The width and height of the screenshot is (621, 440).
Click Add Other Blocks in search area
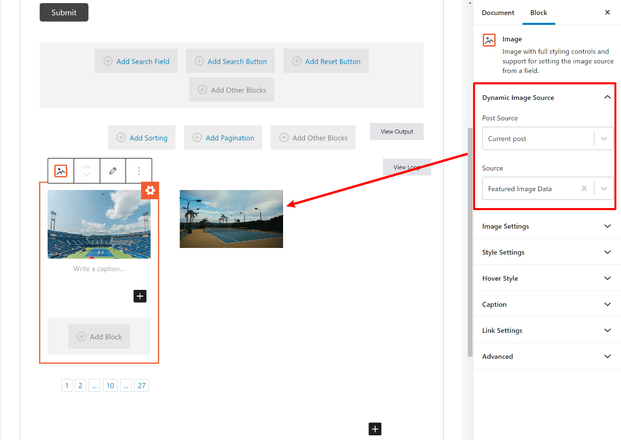pos(232,90)
